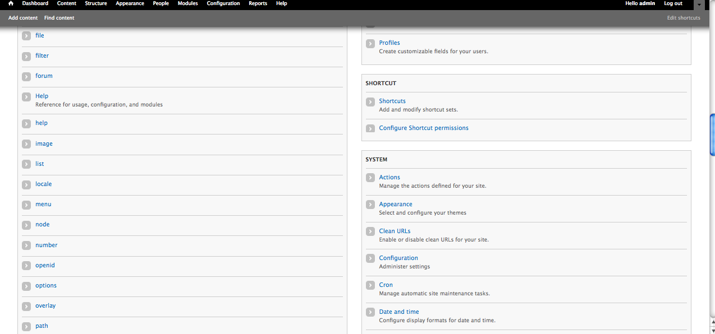
Task: Click the arrow icon beside Configure Shortcut permissions
Action: pyautogui.click(x=370, y=128)
